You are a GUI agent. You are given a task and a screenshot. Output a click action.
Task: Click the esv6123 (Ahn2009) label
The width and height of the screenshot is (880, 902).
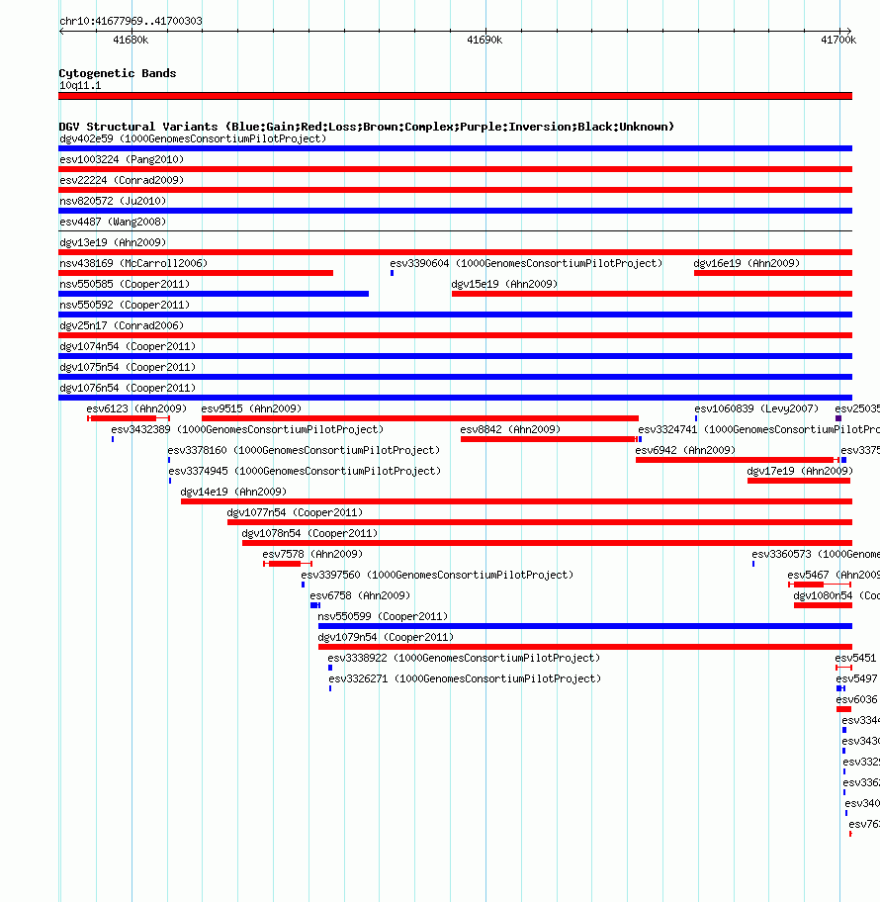tap(136, 408)
